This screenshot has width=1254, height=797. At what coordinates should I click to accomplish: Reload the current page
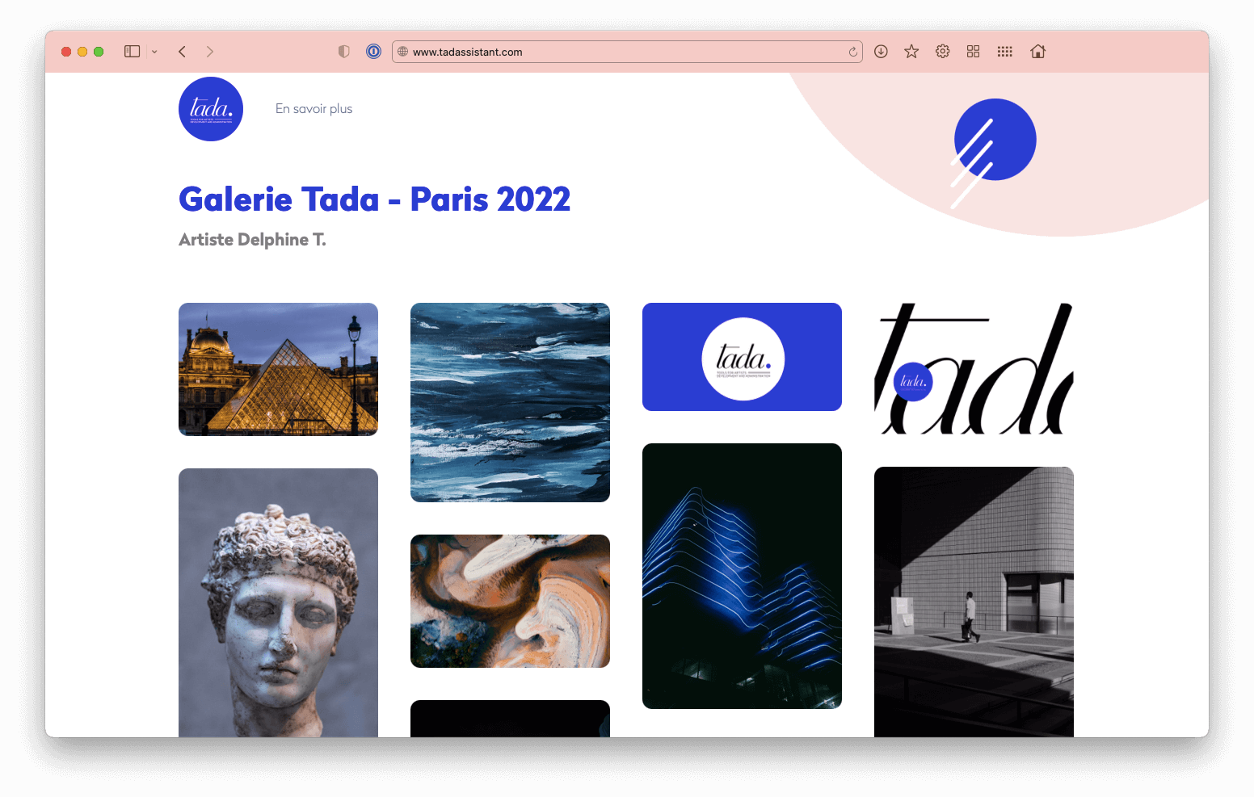point(852,52)
